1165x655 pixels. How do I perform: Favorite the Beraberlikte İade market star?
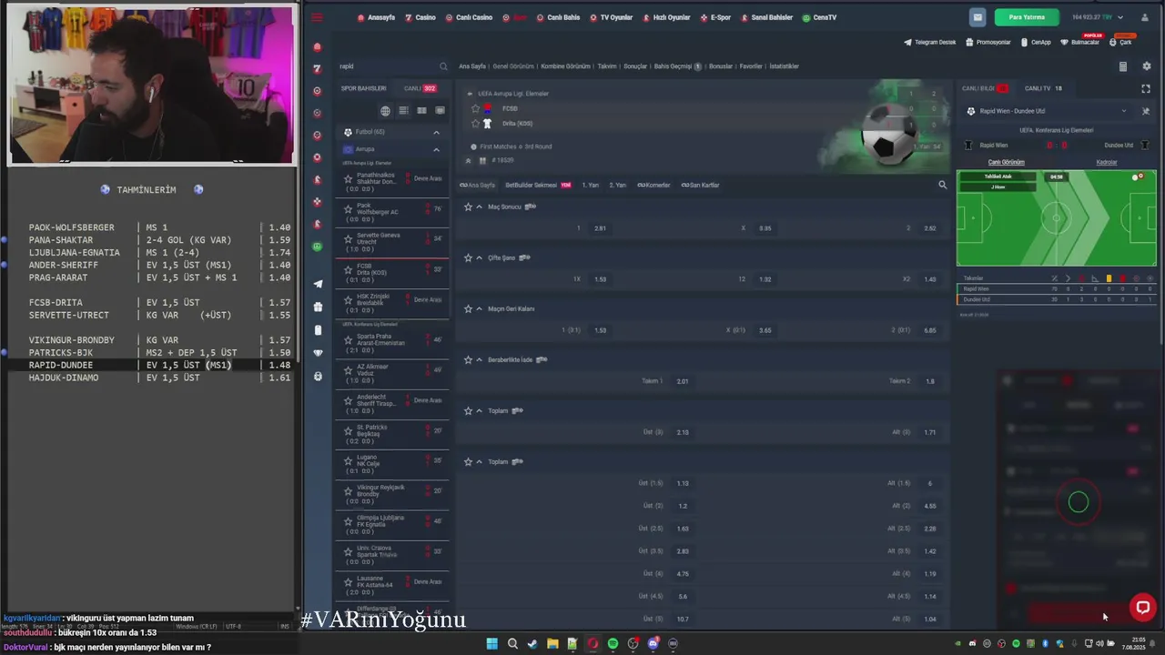(x=468, y=359)
